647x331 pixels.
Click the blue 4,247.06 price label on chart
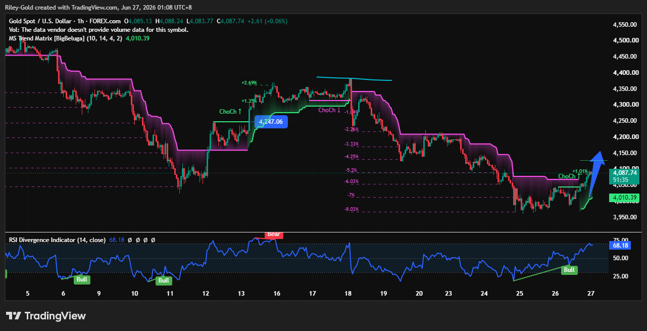271,122
